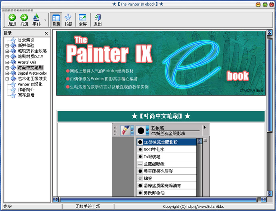Select 笔刷变体全攻略 chapter
Viewport: 276px width, 211px height.
pos(32,51)
